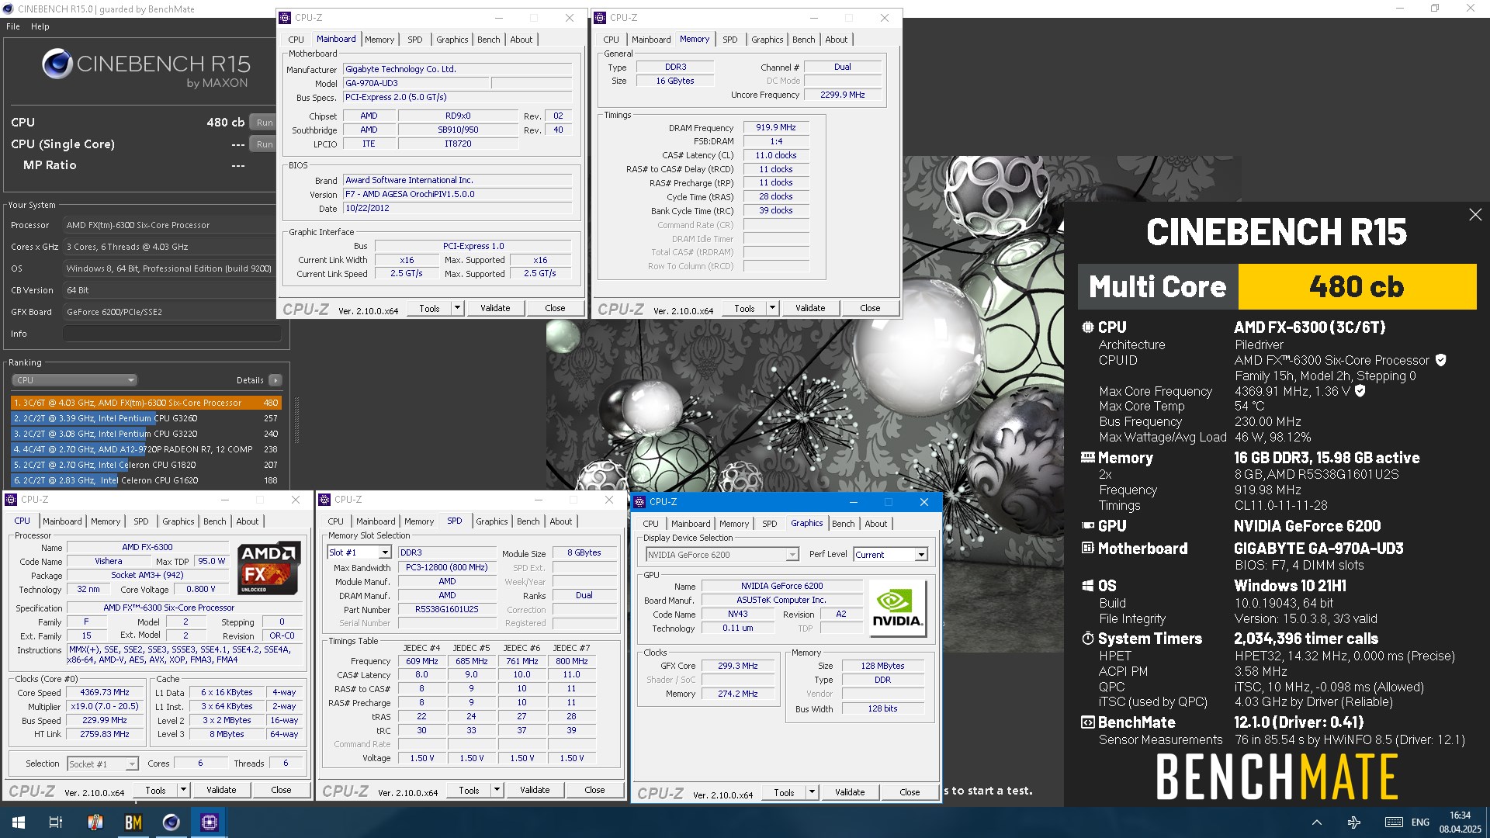The image size is (1490, 838).
Task: Click the Uncore Frequency 2299.9 MHz value
Action: click(843, 95)
